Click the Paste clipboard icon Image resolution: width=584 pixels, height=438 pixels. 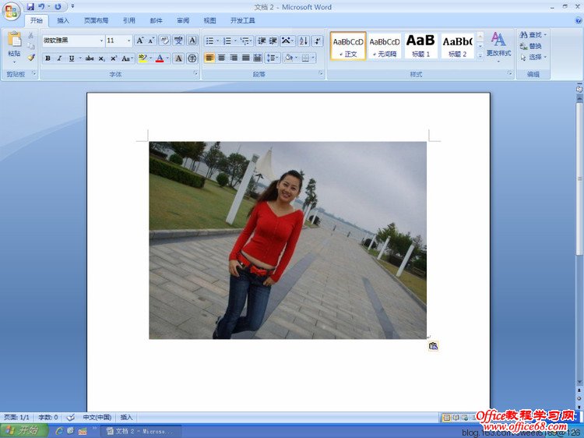[15, 39]
